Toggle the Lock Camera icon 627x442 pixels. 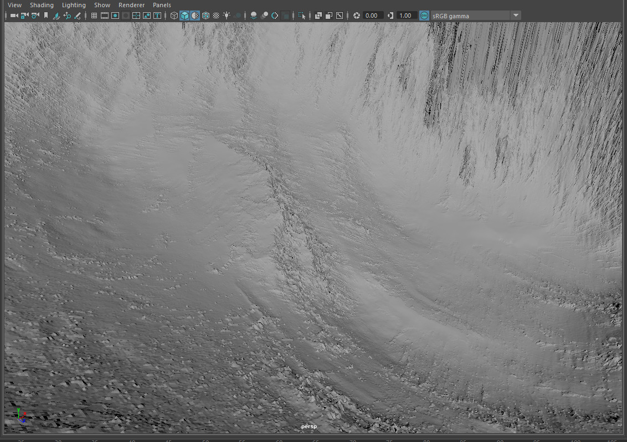[x=24, y=16]
